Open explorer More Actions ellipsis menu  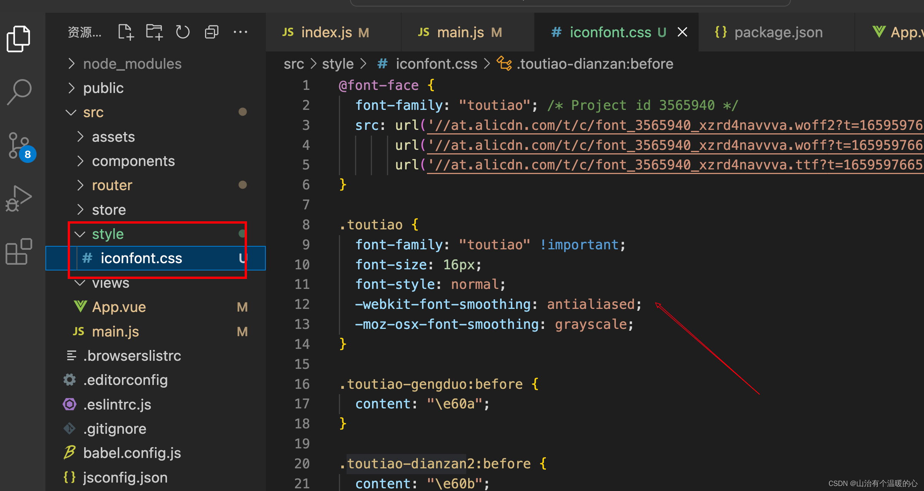pyautogui.click(x=240, y=32)
